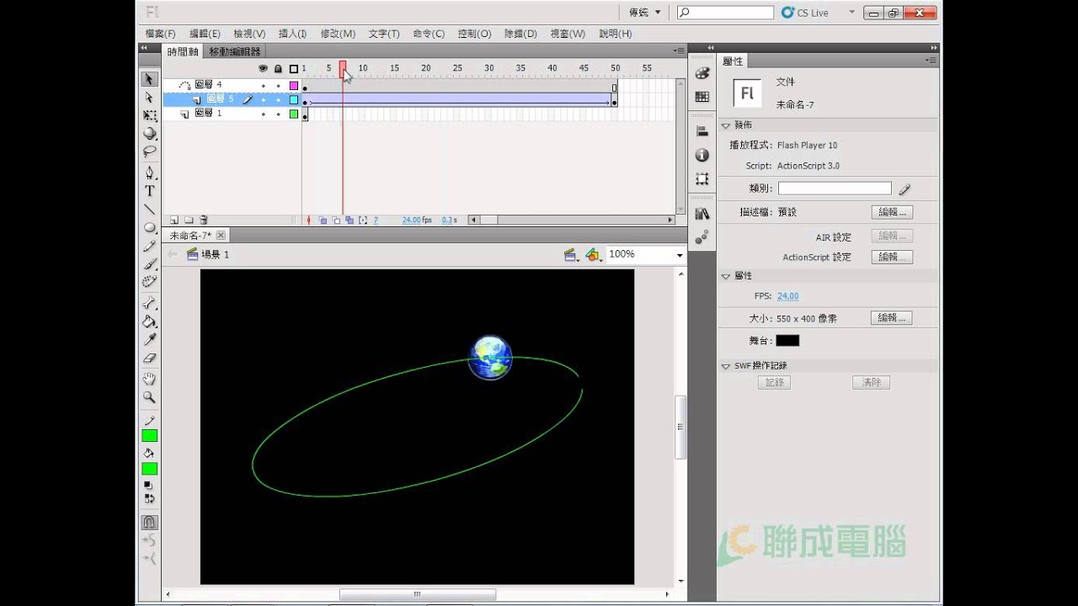Click the swap colors icon
This screenshot has width=1078, height=606.
coord(149,497)
